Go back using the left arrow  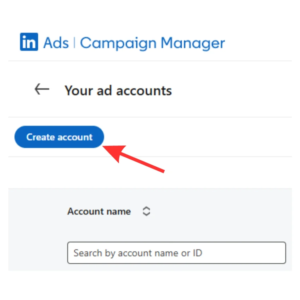pyautogui.click(x=42, y=89)
